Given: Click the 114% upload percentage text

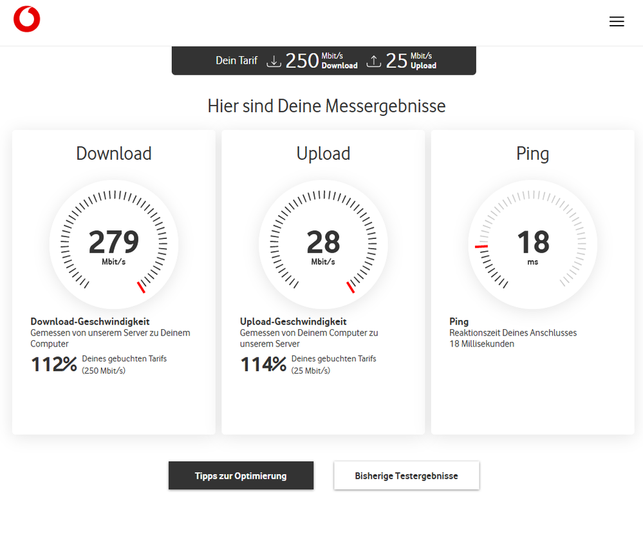Looking at the screenshot, I should point(264,364).
